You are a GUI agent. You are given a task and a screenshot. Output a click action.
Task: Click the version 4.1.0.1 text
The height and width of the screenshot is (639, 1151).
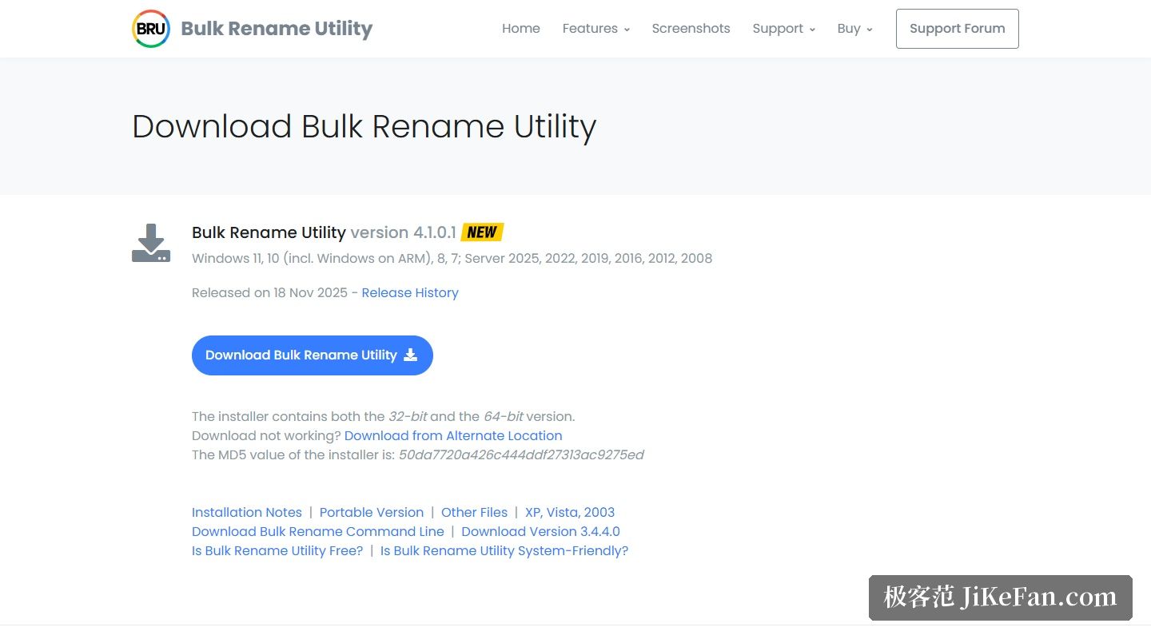pos(404,232)
